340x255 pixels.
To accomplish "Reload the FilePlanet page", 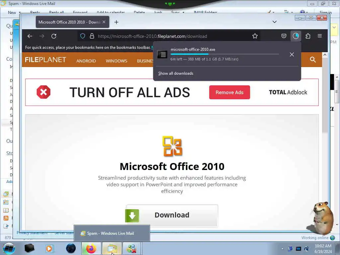I will 54,36.
